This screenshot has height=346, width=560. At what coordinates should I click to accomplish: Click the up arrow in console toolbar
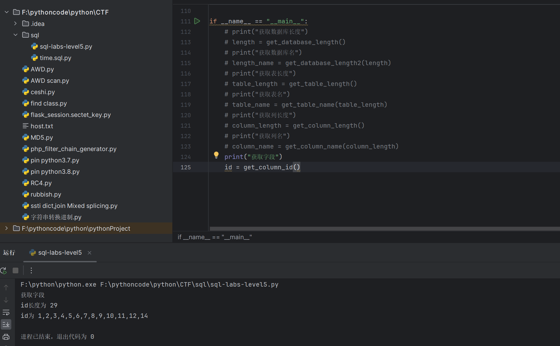(6, 287)
